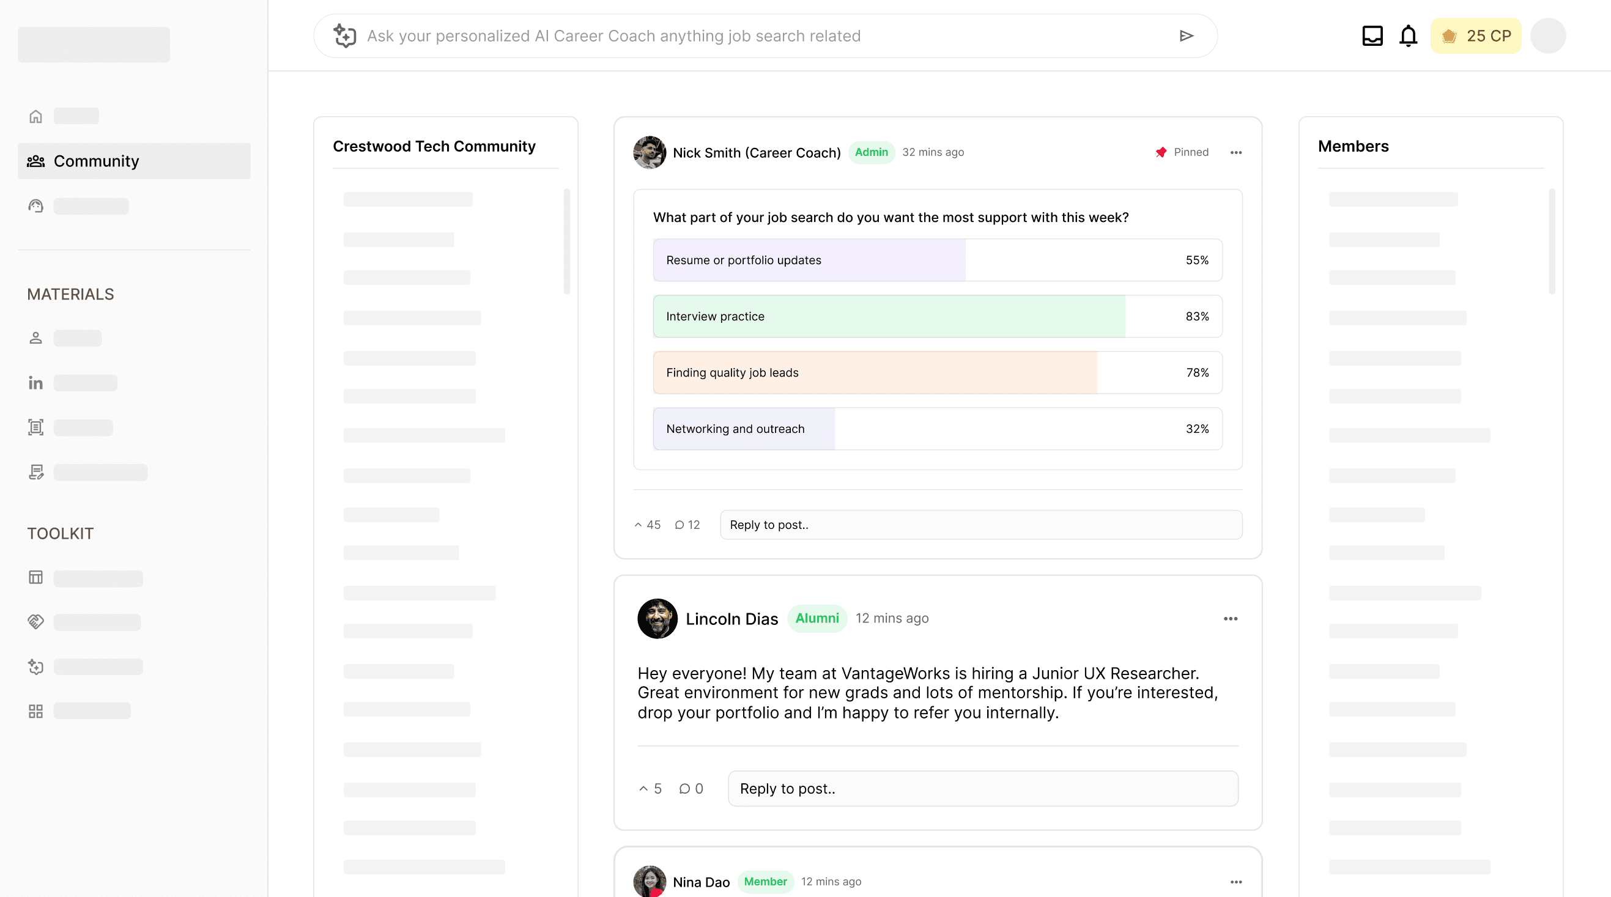Vote for Resume or portfolio updates option
The width and height of the screenshot is (1611, 897).
(937, 260)
